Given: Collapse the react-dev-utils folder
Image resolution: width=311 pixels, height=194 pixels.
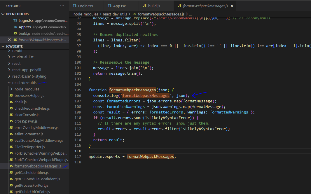Looking at the screenshot, I should point(8,83).
